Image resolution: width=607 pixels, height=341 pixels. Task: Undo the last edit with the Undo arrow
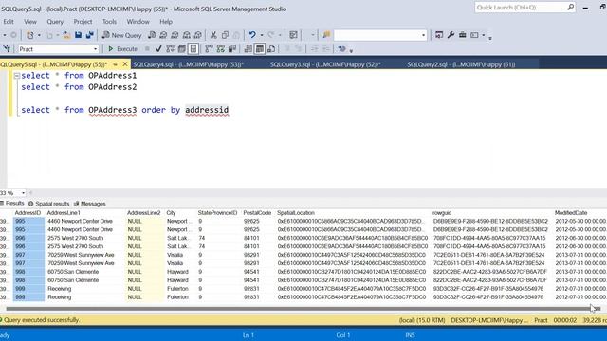(252, 35)
